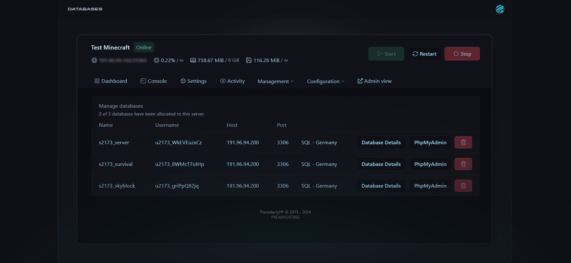Viewport: 571px width, 263px height.
Task: Expand the Management dropdown menu
Action: pos(276,81)
